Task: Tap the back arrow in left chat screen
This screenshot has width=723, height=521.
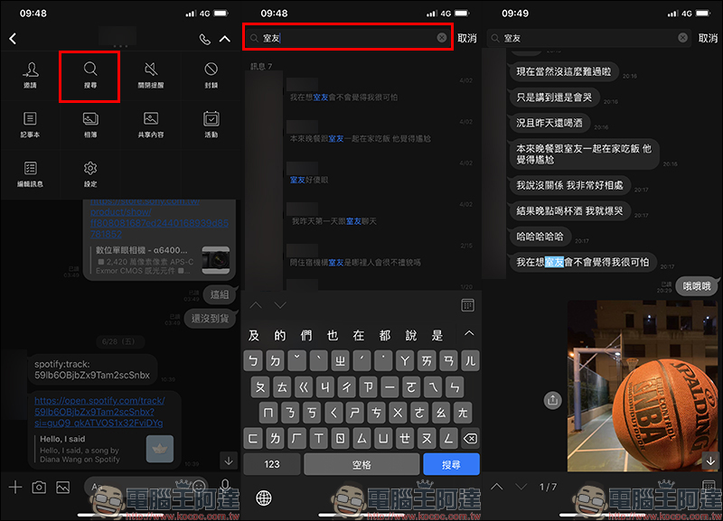Action: pos(13,39)
